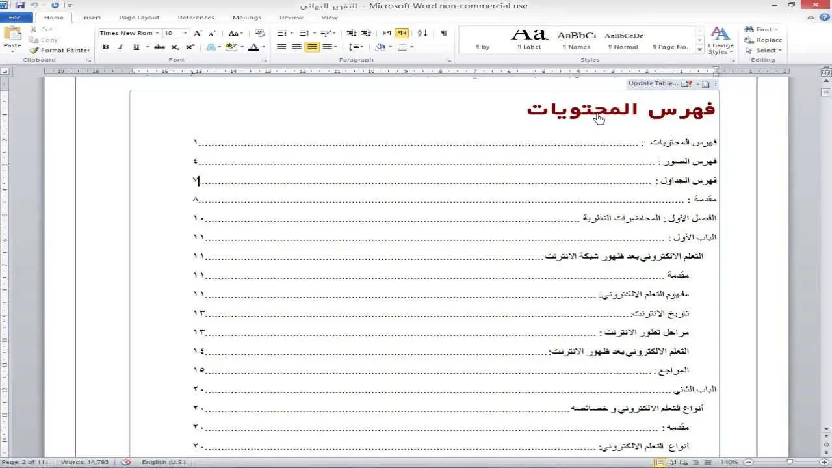
Task: Click the text highlight color button
Action: [231, 47]
